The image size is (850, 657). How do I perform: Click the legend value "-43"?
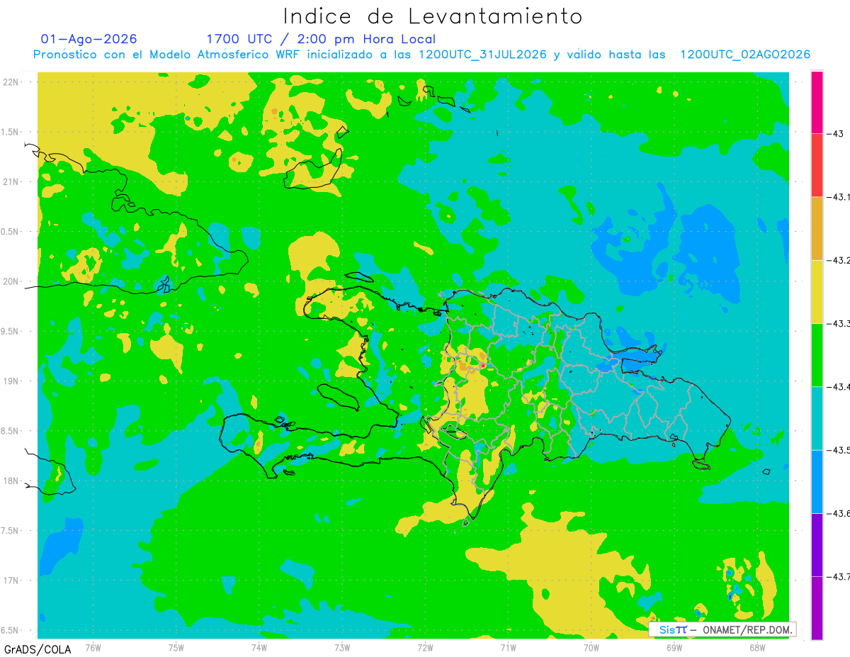(x=834, y=134)
